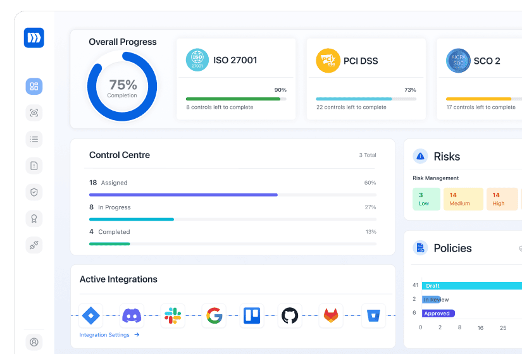Open the plug integrations sidebar icon
This screenshot has width=522, height=354.
34,245
